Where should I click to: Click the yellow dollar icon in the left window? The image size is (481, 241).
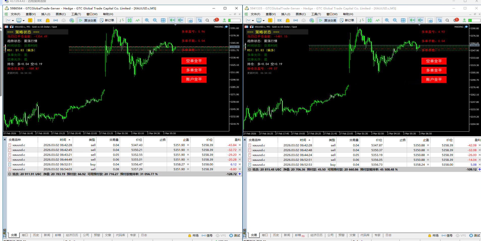(30, 20)
